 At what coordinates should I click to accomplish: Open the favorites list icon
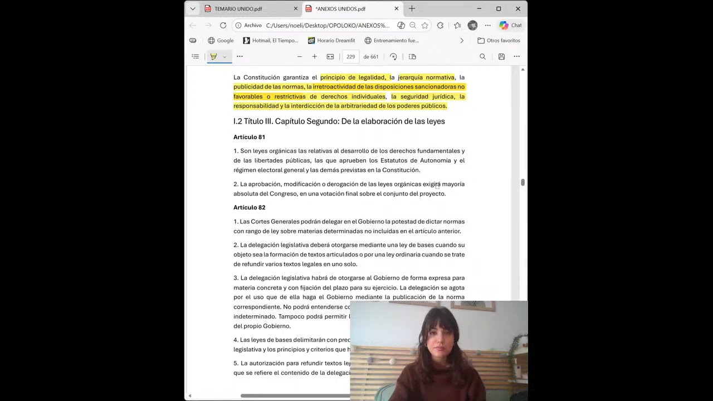click(457, 25)
